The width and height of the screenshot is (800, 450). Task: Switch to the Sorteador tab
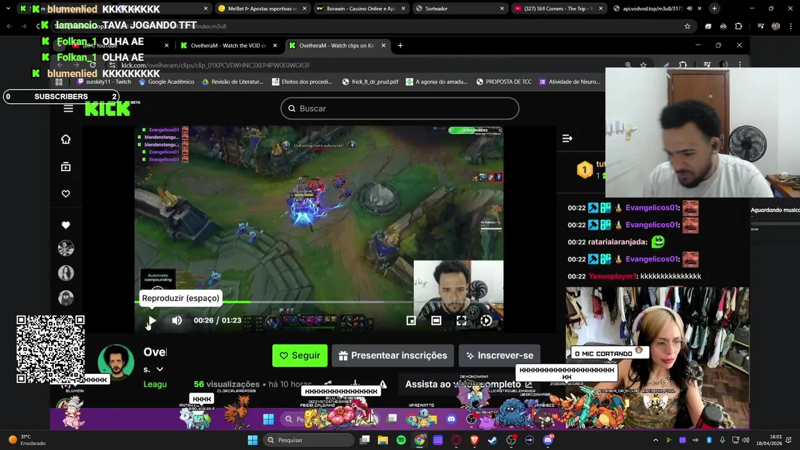(459, 9)
